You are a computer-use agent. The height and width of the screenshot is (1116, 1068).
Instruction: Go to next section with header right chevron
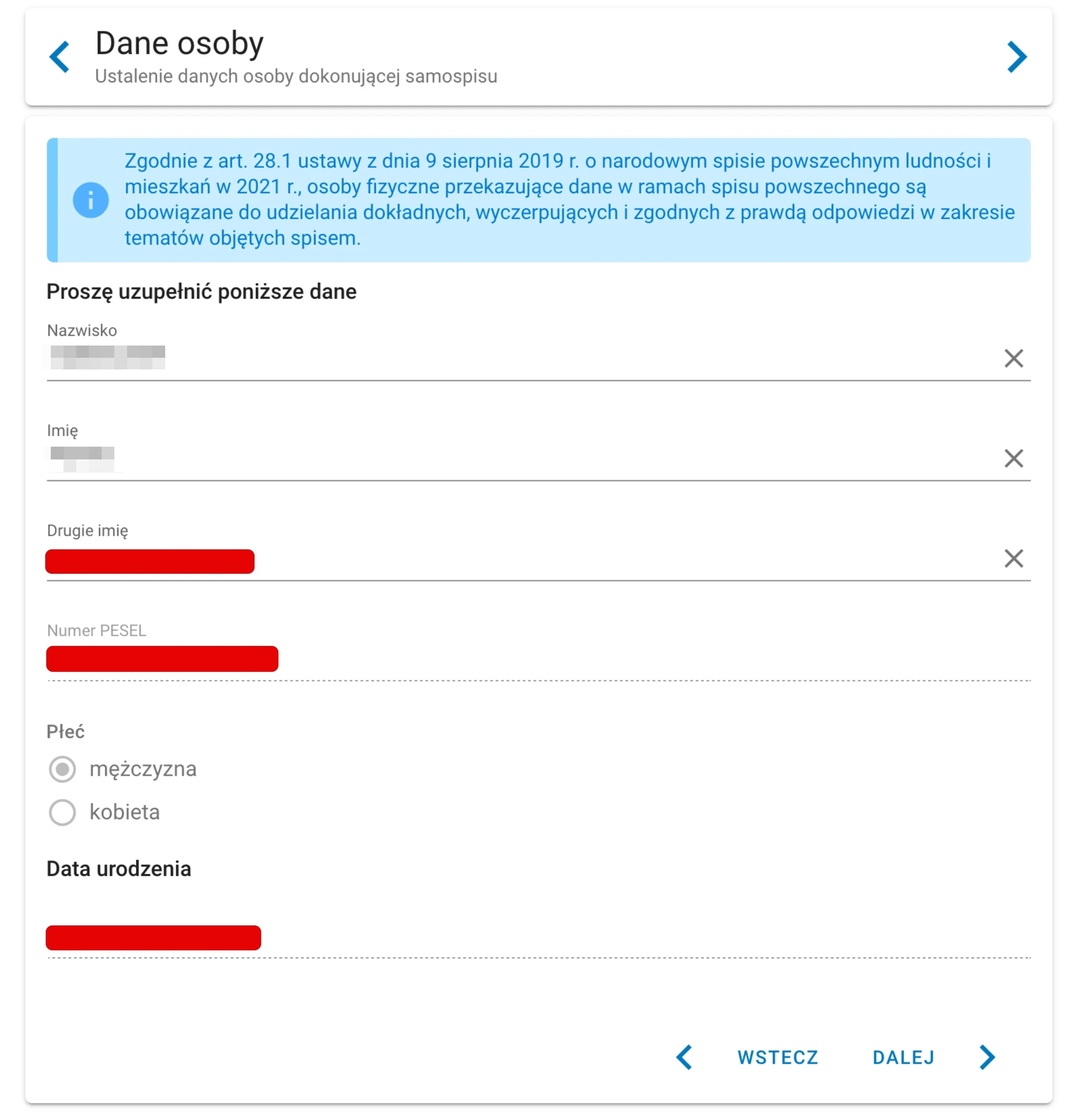1016,56
